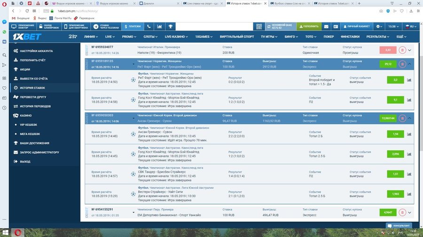Open the RU language dropdown
Screen dimensions: 423x237
point(413,27)
